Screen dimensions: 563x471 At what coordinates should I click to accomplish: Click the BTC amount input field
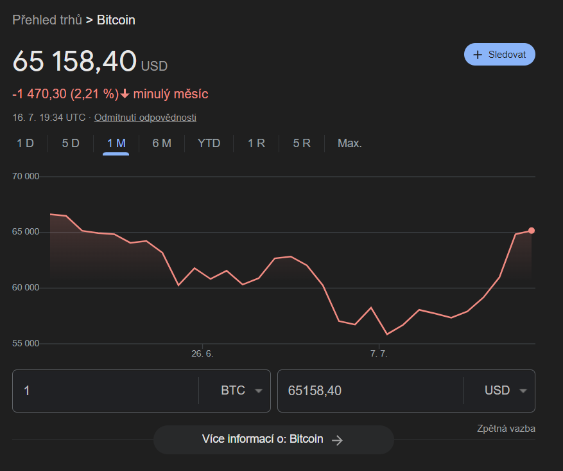pos(105,391)
